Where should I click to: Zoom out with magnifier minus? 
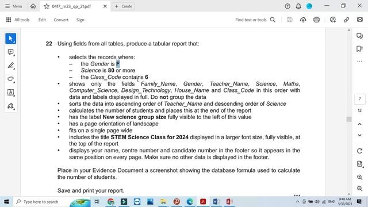pos(359,189)
